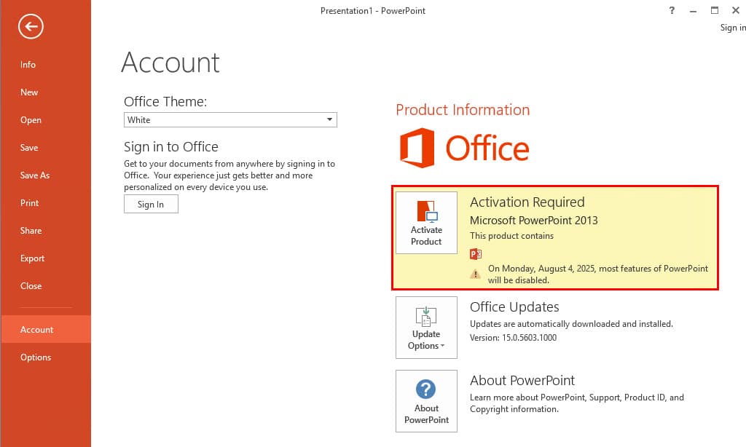Expand the Office Theme dropdown
746x447 pixels.
pos(230,120)
